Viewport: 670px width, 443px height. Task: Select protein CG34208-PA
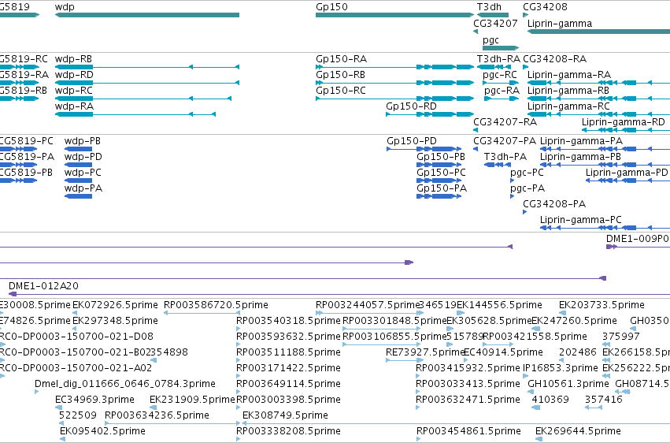525,213
